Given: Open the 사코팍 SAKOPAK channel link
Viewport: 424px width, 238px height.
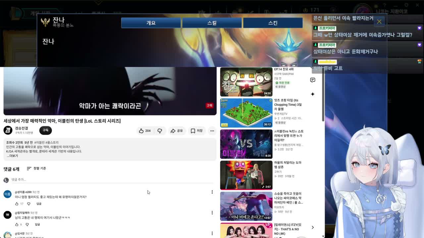Looking at the screenshot, I should [x=284, y=74].
